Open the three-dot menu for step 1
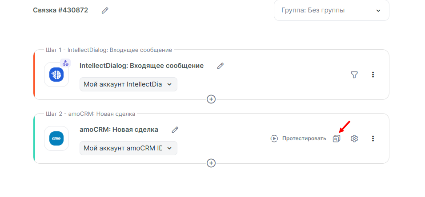 373,75
